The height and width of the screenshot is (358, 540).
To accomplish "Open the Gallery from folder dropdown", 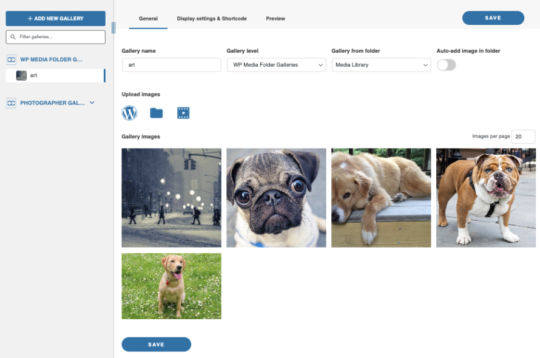I will [x=381, y=65].
